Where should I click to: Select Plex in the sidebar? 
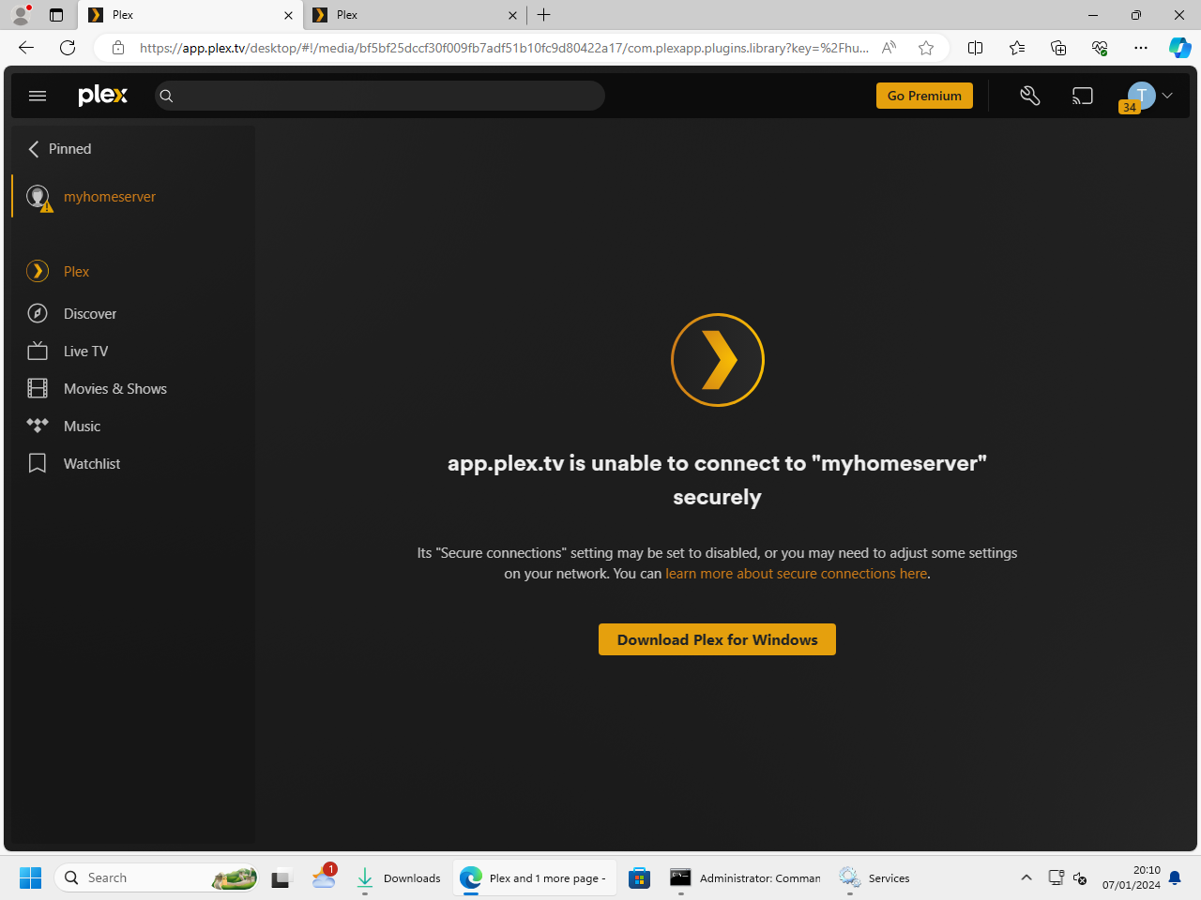(x=76, y=272)
